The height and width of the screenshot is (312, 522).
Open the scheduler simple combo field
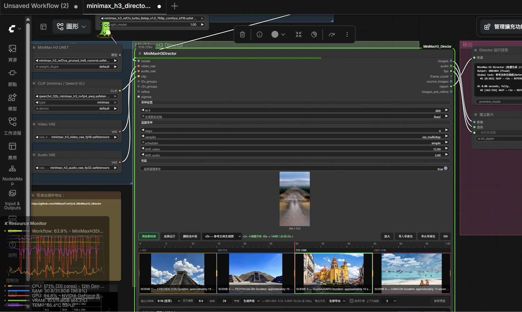point(295,142)
